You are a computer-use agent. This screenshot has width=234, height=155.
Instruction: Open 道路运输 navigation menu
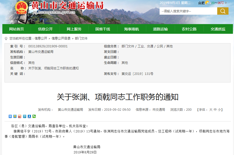[160, 29]
